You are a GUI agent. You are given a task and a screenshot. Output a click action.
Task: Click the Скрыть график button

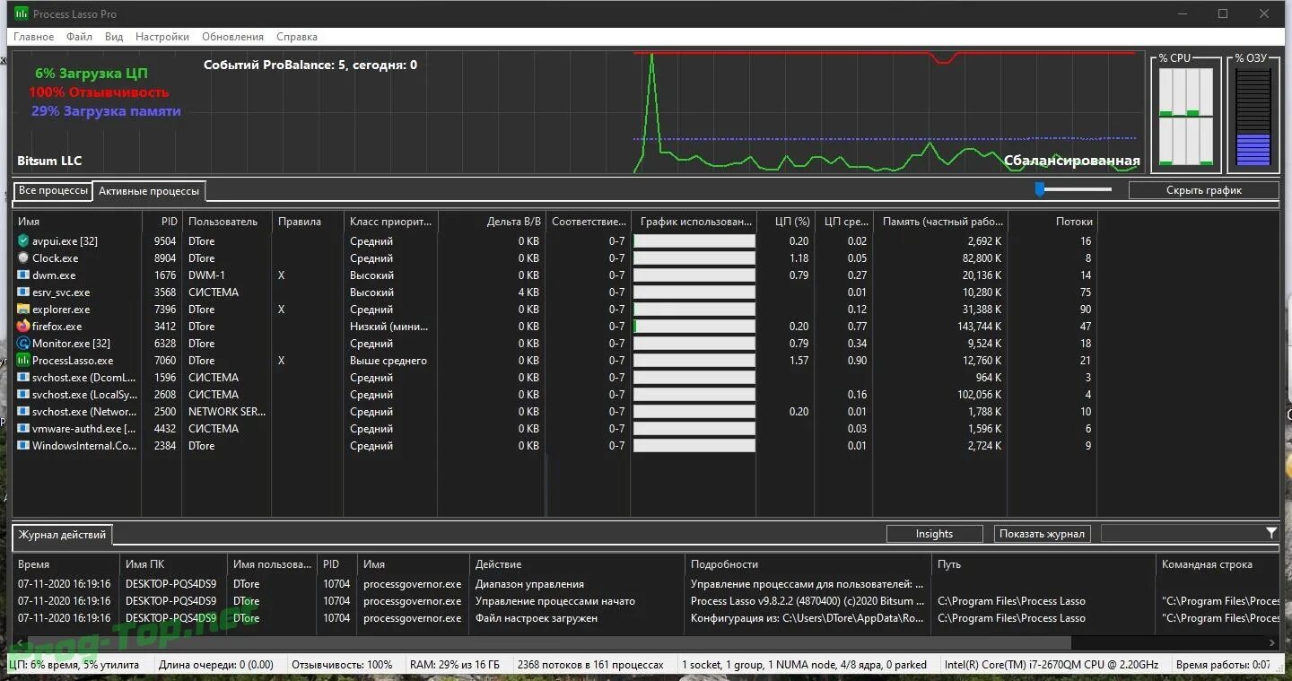tap(1204, 190)
